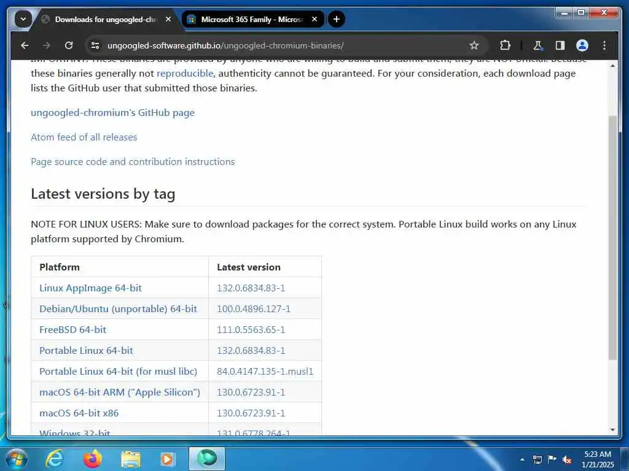Open Page source code and contribution instructions

(133, 162)
